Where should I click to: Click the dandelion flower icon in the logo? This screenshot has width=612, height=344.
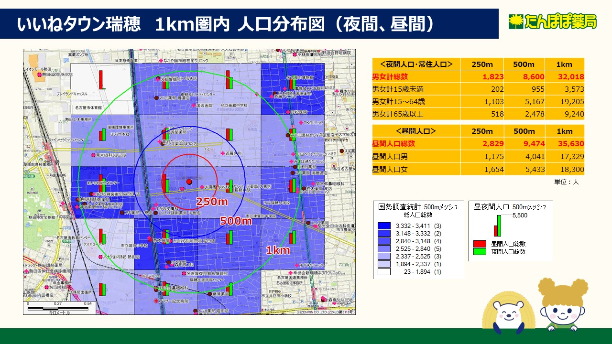[516, 21]
